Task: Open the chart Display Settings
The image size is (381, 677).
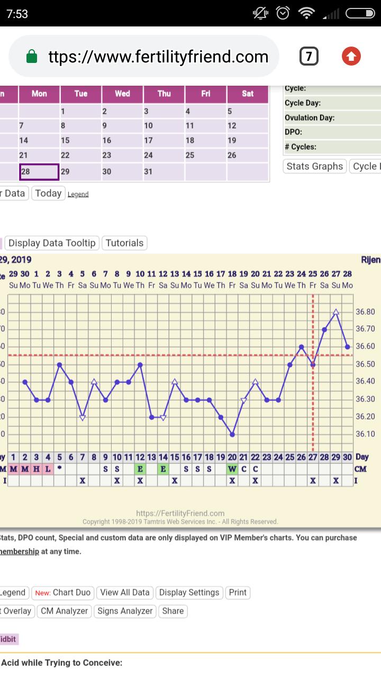Action: (189, 593)
